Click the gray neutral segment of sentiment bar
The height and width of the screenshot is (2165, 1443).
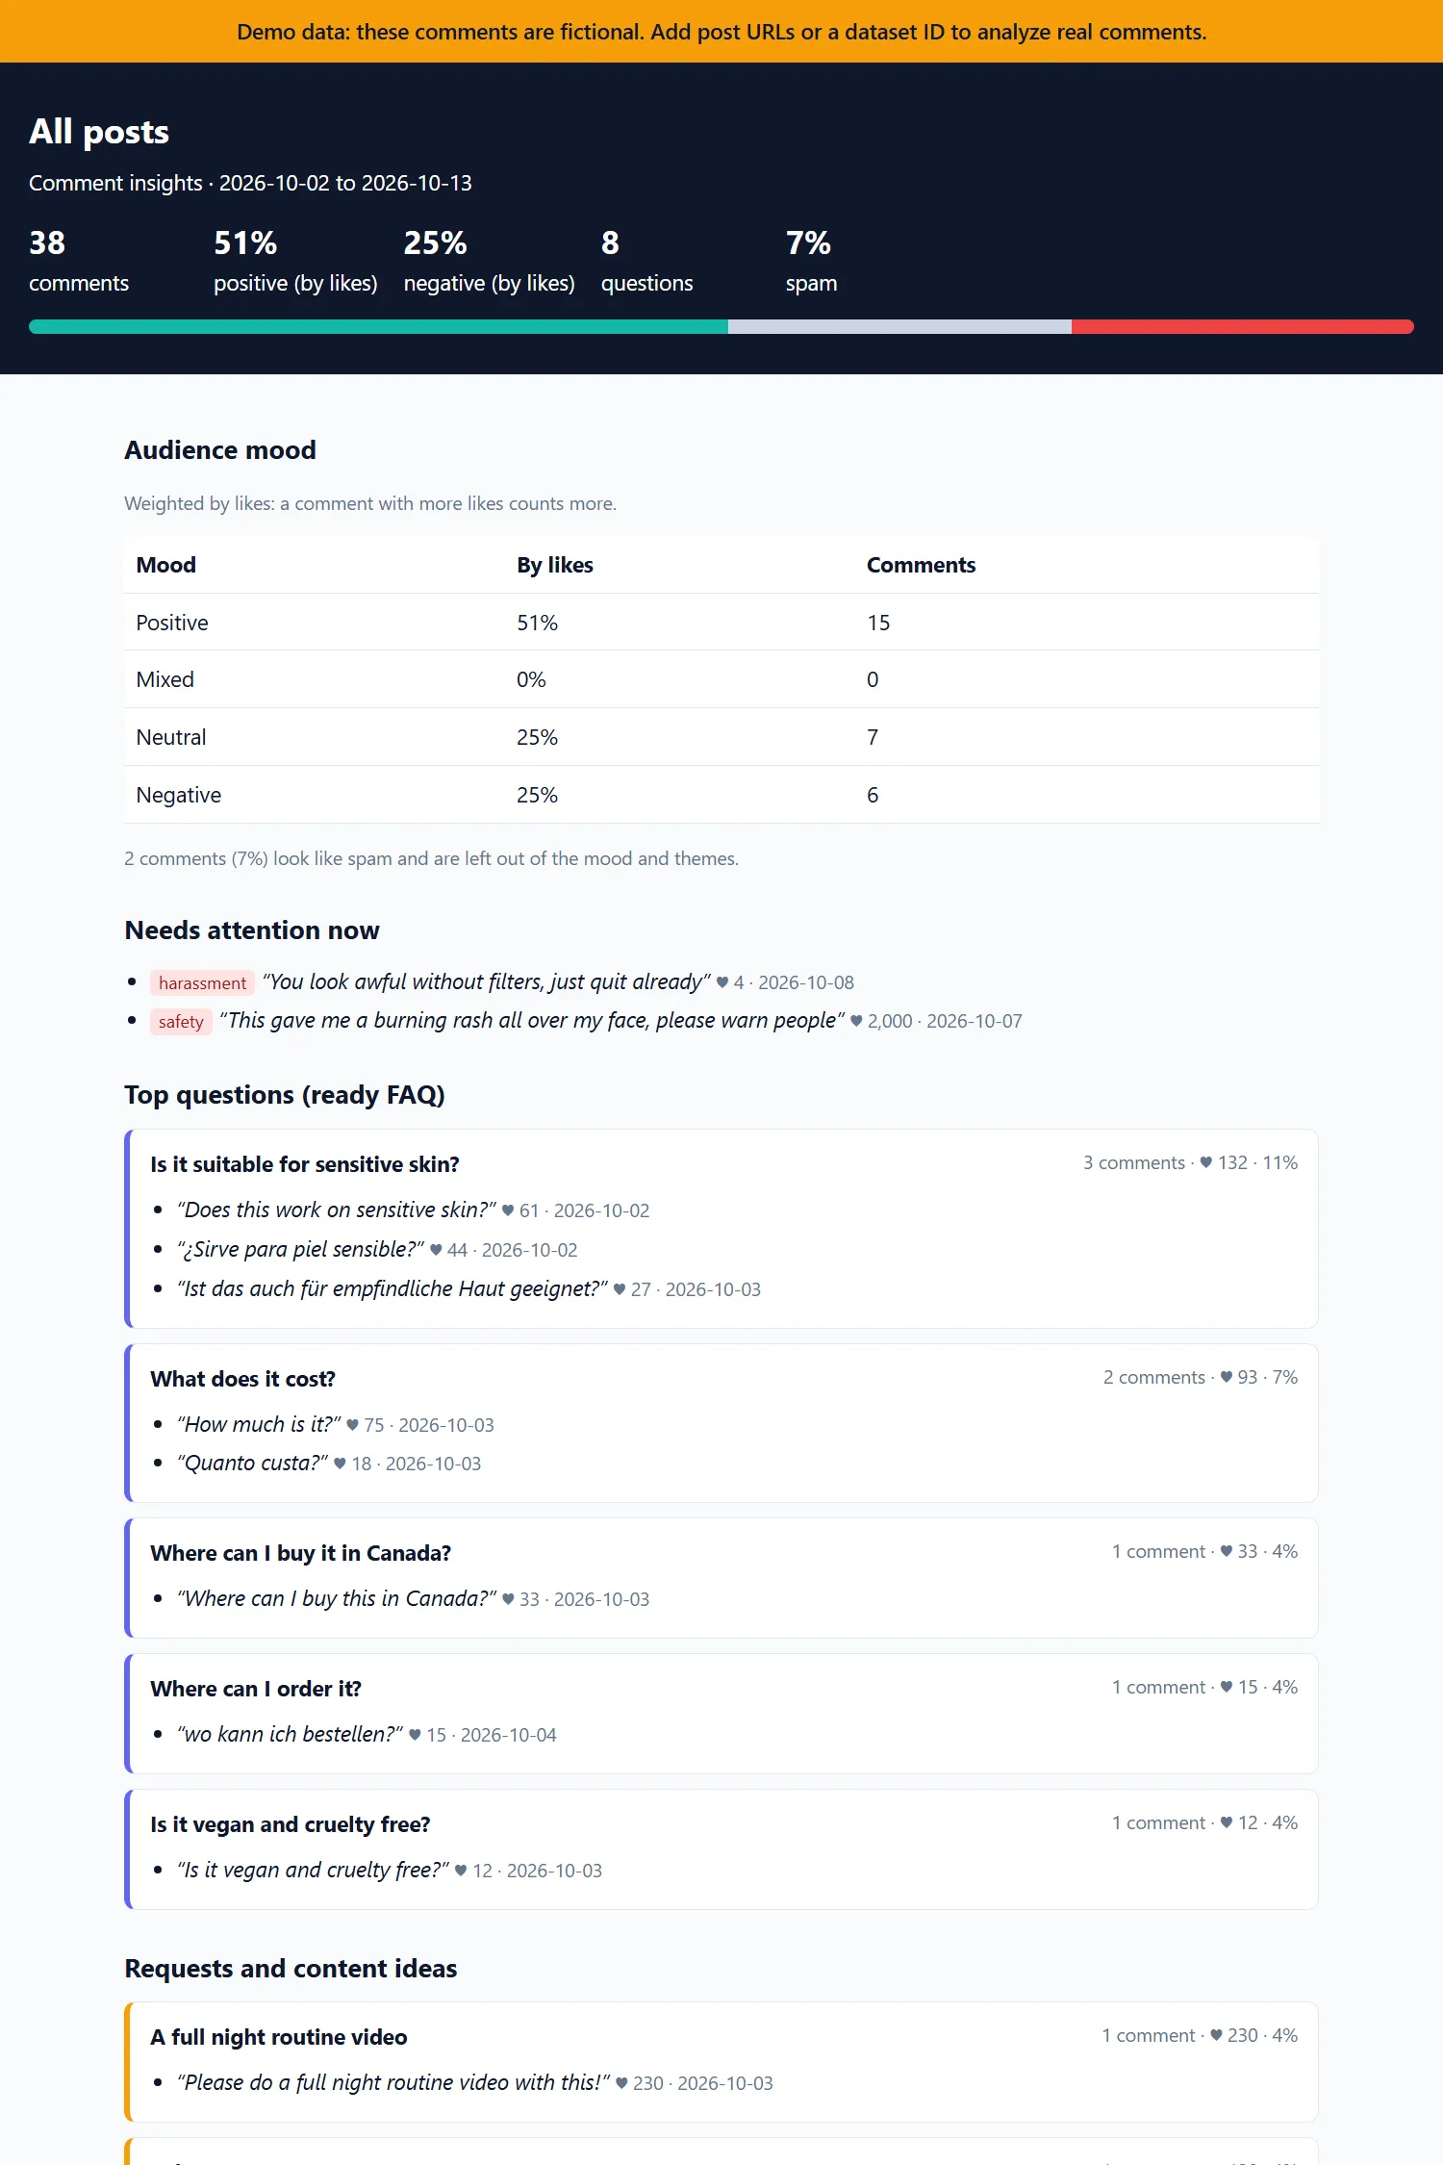pos(899,327)
